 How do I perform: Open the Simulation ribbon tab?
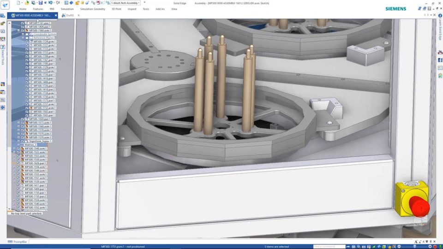(67, 9)
